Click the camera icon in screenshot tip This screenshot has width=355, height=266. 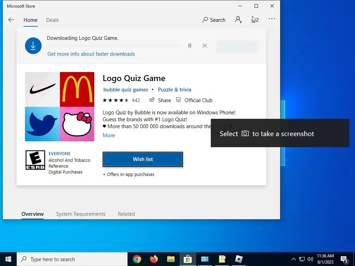(245, 133)
